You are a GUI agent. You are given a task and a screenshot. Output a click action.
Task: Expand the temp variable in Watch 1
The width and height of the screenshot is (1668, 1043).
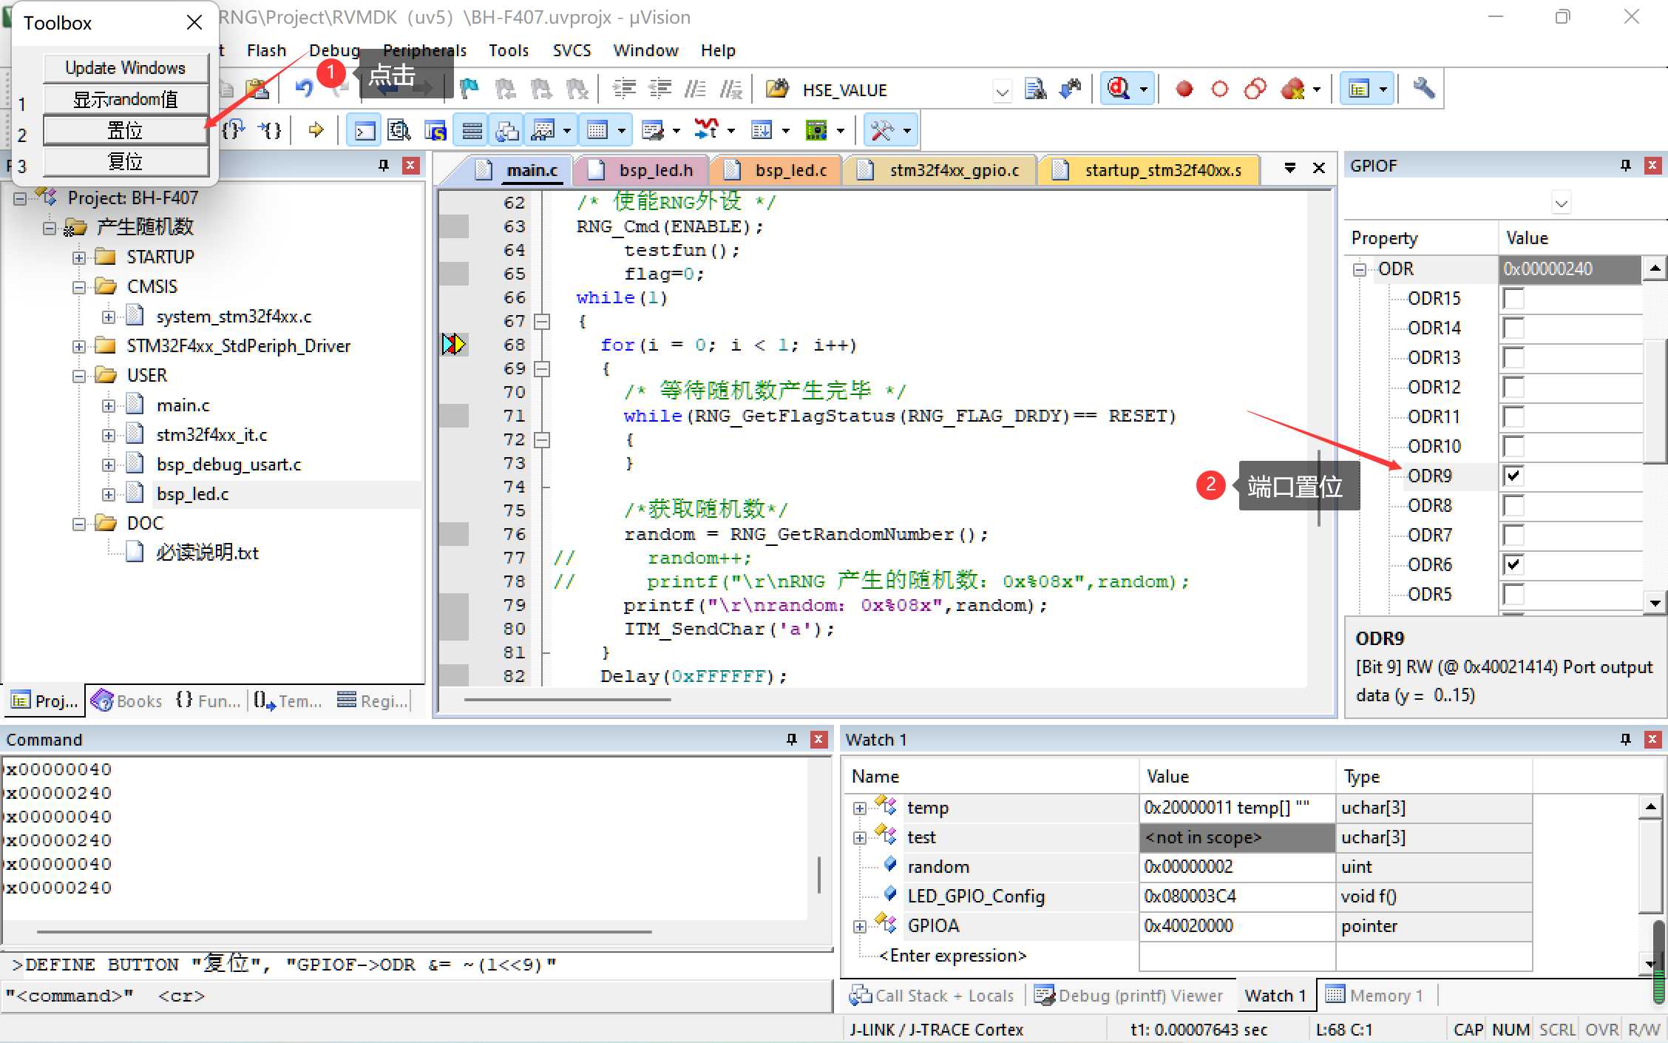click(x=859, y=808)
